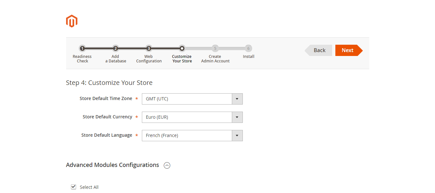This screenshot has height=193, width=435.
Task: Click the Web Configuration step indicator
Action: (x=149, y=48)
